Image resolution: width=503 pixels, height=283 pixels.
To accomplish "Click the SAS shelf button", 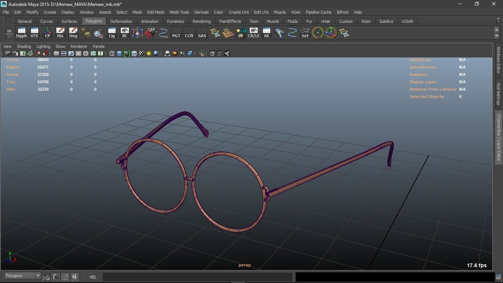I will (x=202, y=33).
